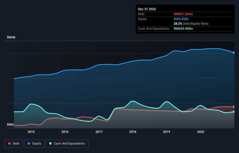Click the Dec 31 2020 tooltip date

(x=147, y=9)
